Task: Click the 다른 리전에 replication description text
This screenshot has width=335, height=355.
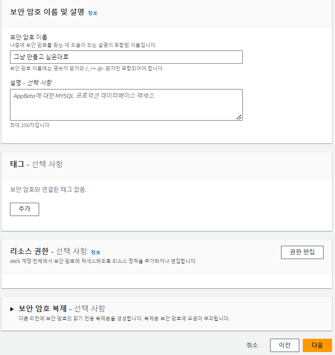Action: tap(124, 318)
